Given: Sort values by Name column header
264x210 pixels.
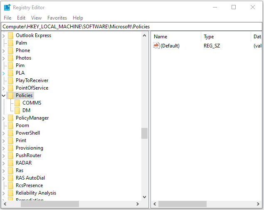Looking at the screenshot, I should 176,37.
